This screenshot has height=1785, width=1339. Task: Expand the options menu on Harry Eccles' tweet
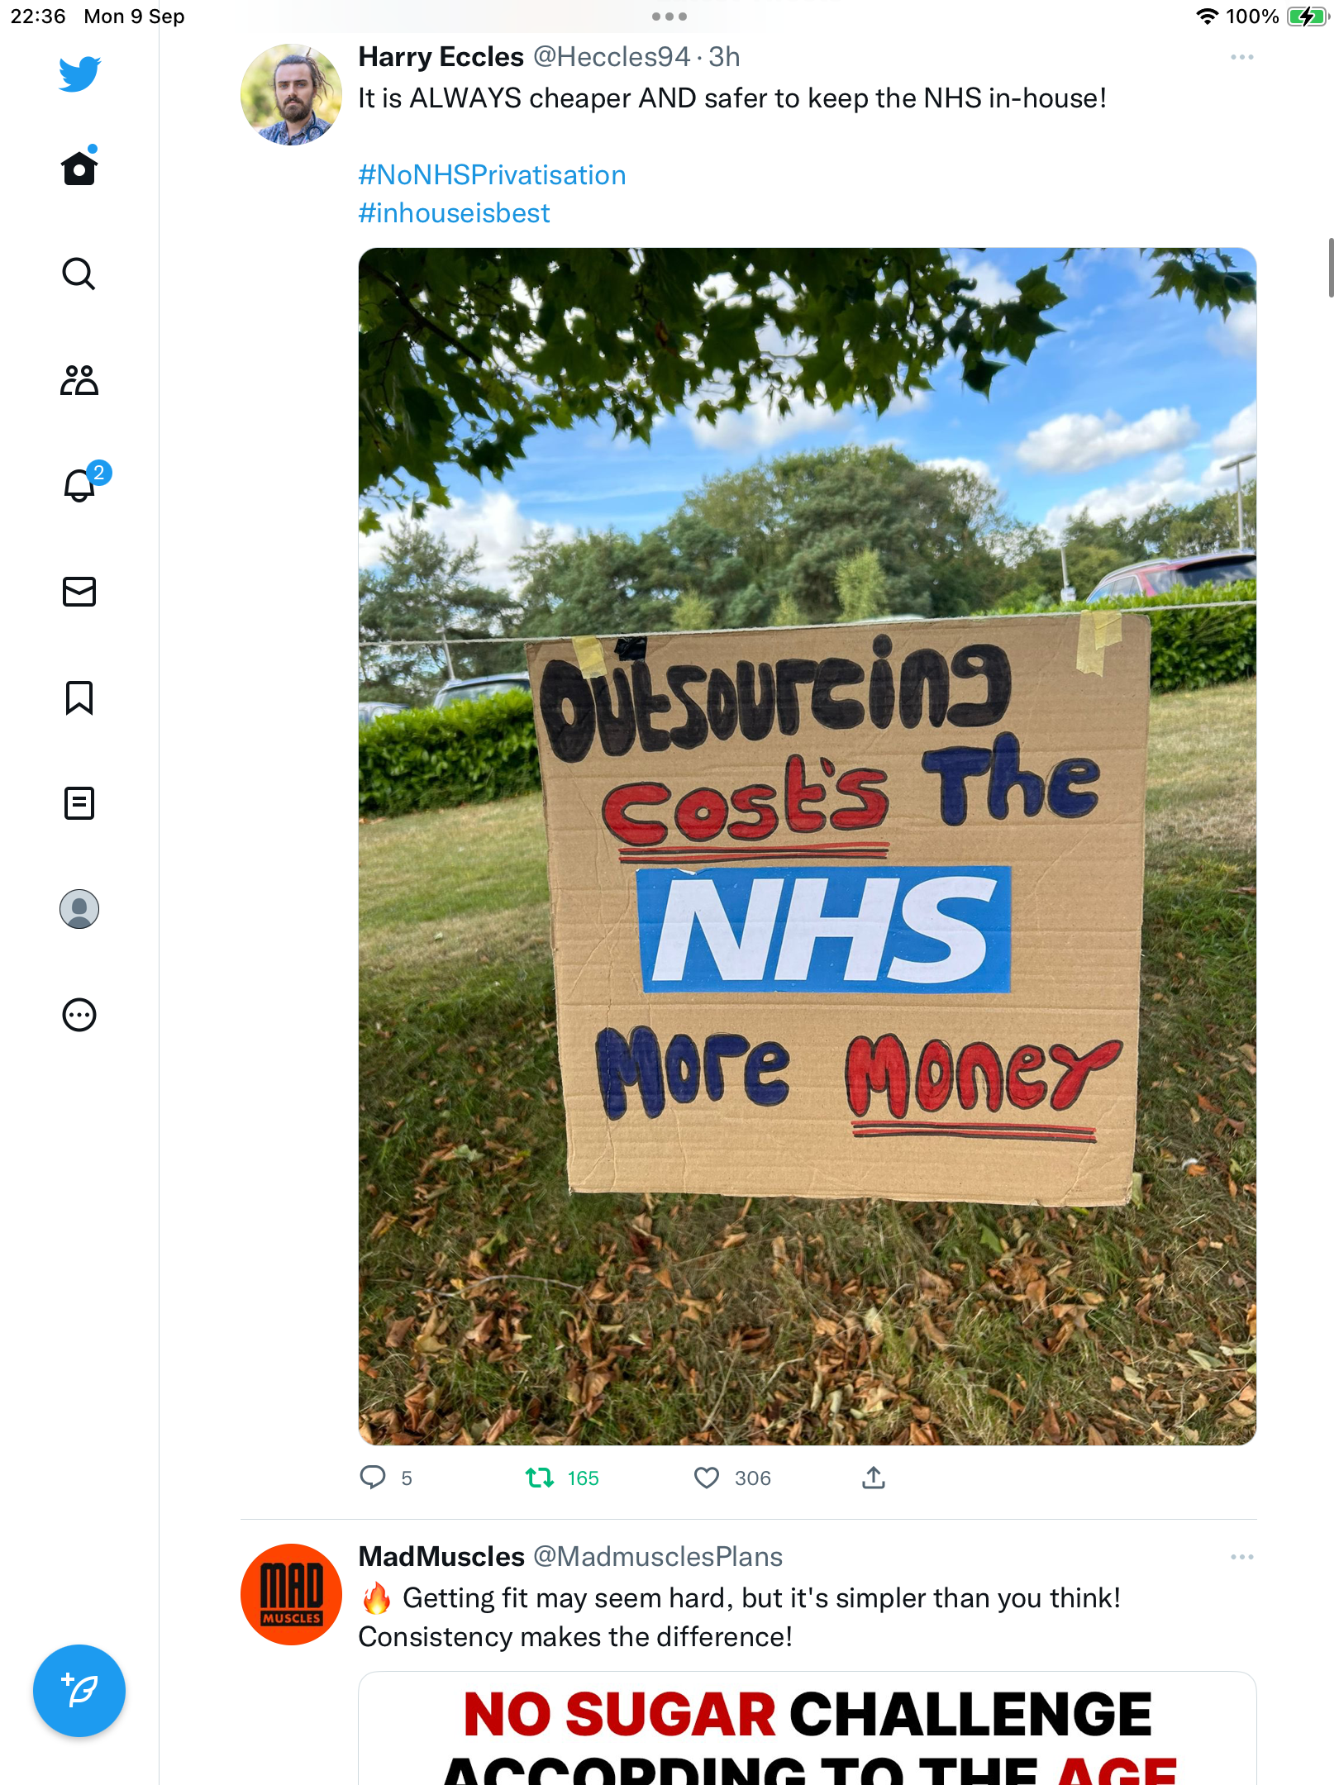click(1241, 57)
